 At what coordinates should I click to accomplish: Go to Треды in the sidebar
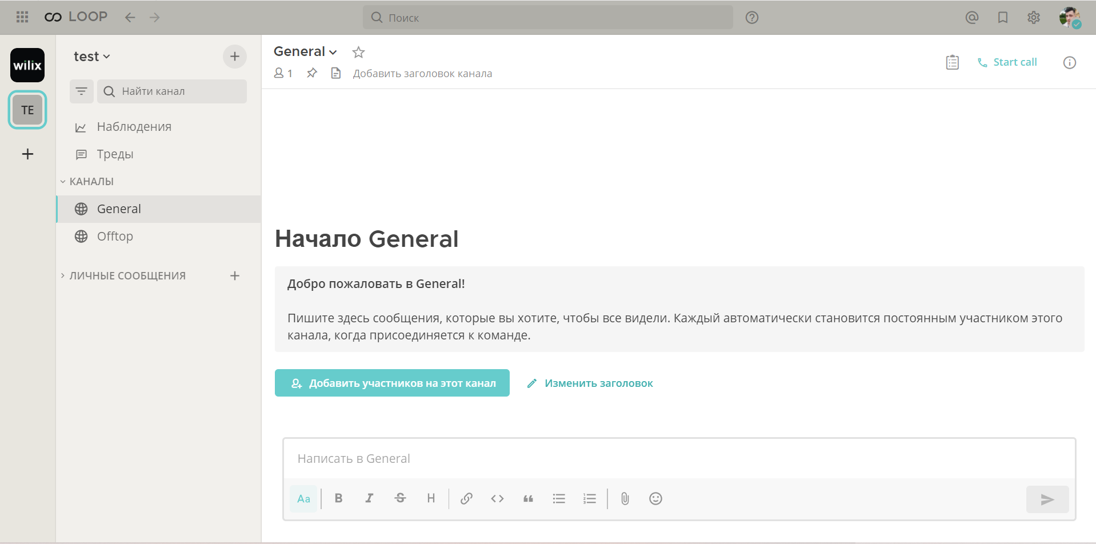click(x=115, y=154)
